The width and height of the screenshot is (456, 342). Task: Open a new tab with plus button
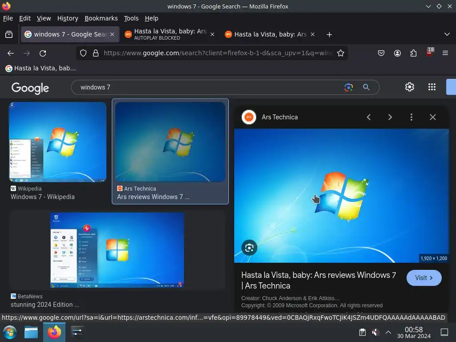[329, 35]
